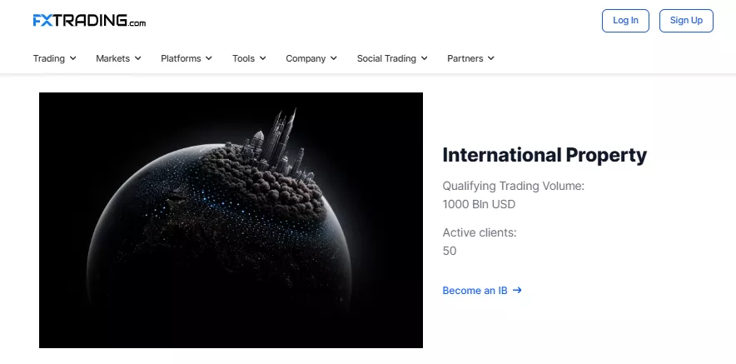Open the Platforms menu item
The width and height of the screenshot is (736, 364).
coord(186,58)
